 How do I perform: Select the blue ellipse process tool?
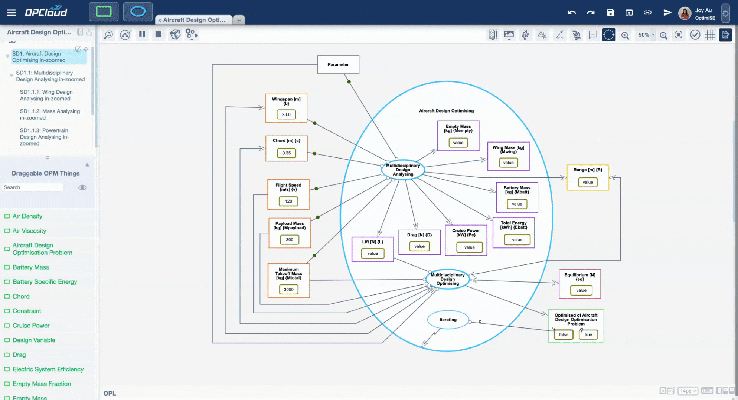[x=138, y=11]
